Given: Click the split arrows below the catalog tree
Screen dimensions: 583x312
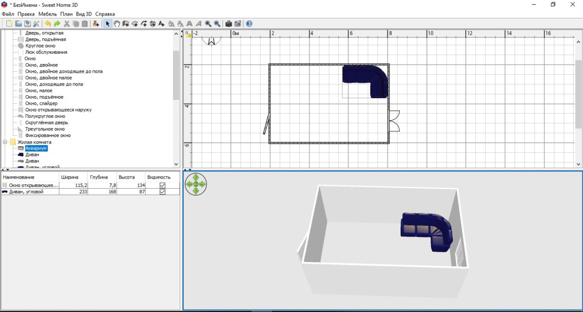Looking at the screenshot, I should tap(4, 169).
